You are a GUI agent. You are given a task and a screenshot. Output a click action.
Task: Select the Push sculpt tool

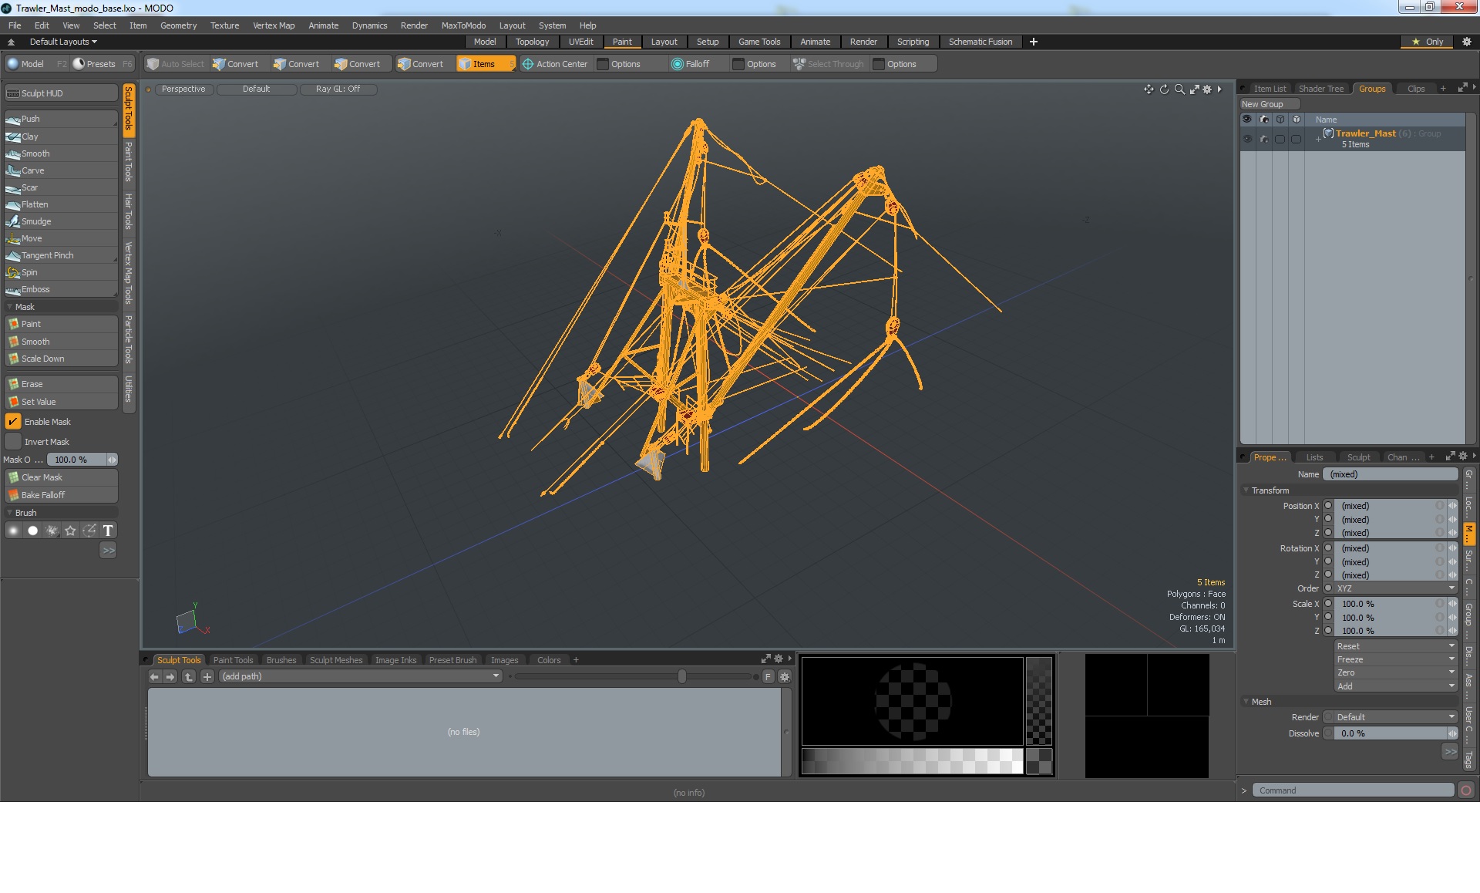pyautogui.click(x=61, y=119)
